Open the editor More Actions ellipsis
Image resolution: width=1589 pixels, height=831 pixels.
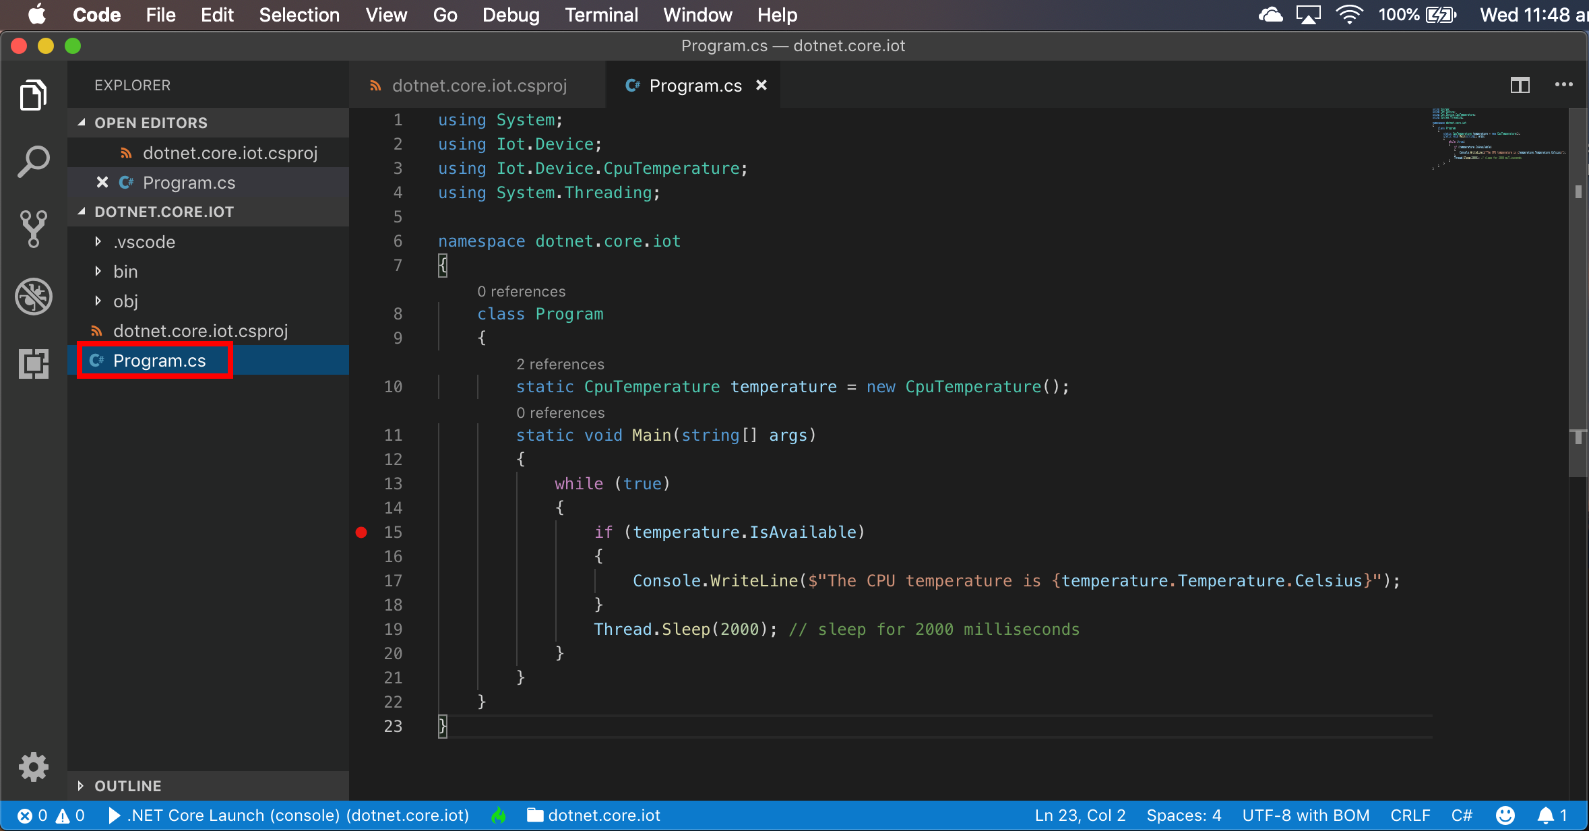(1563, 85)
